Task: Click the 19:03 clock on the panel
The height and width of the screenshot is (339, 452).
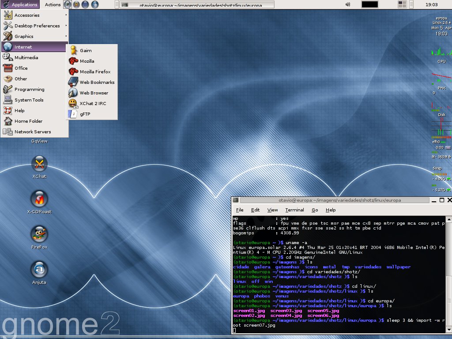Action: [x=431, y=4]
